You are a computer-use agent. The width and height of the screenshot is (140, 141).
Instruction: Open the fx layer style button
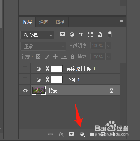pos(61,134)
